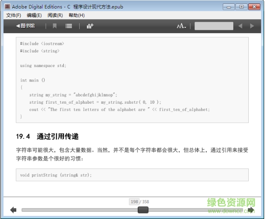The height and width of the screenshot is (219, 265).
Task: Click the page number box showing 198
Action: [134, 201]
